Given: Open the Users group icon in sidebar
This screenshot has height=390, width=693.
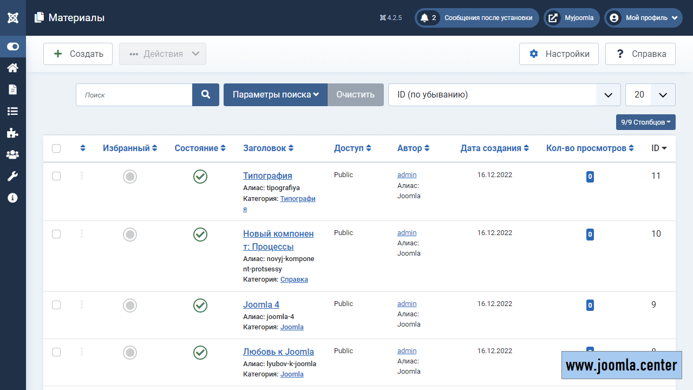Looking at the screenshot, I should (12, 154).
